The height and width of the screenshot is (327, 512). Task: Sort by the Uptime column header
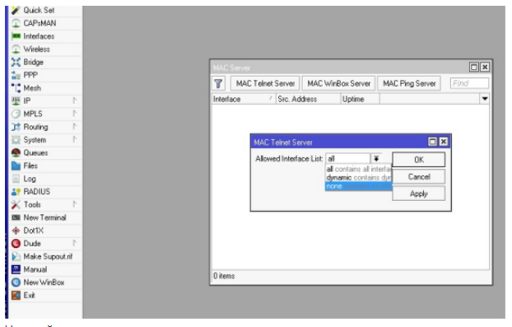(x=360, y=99)
